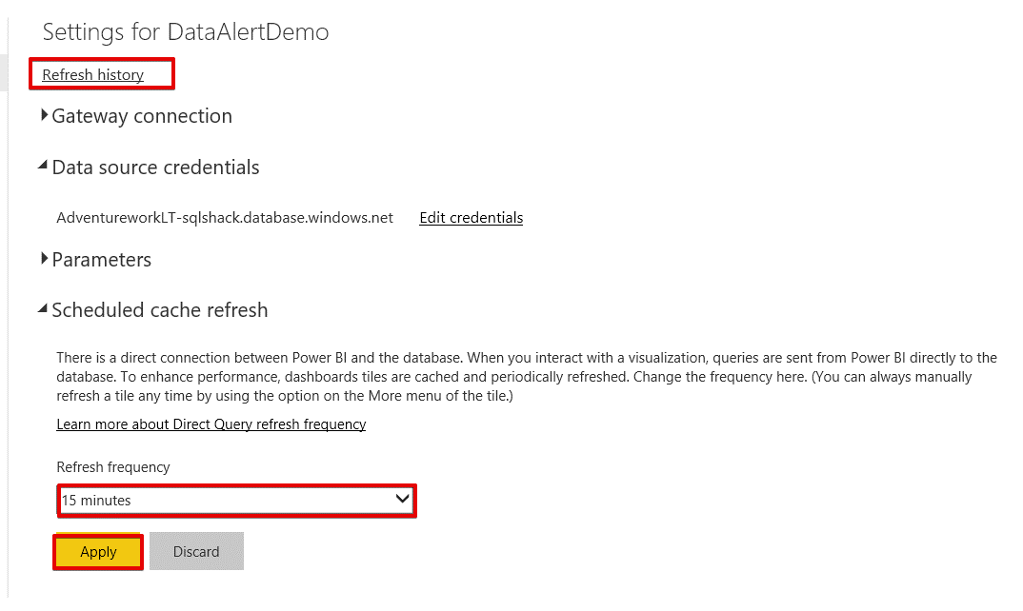This screenshot has height=611, width=1023.
Task: Expand Parameters using its triangle arrow
Action: pos(45,258)
